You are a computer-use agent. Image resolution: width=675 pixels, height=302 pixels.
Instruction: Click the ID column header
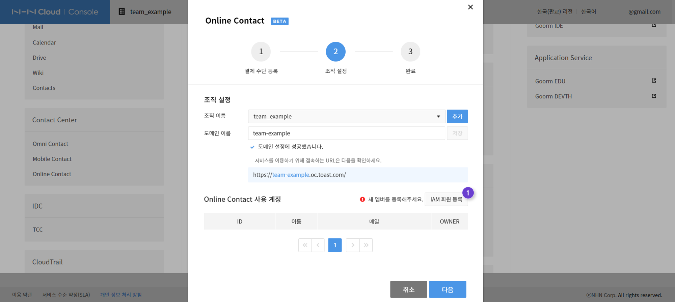click(240, 221)
